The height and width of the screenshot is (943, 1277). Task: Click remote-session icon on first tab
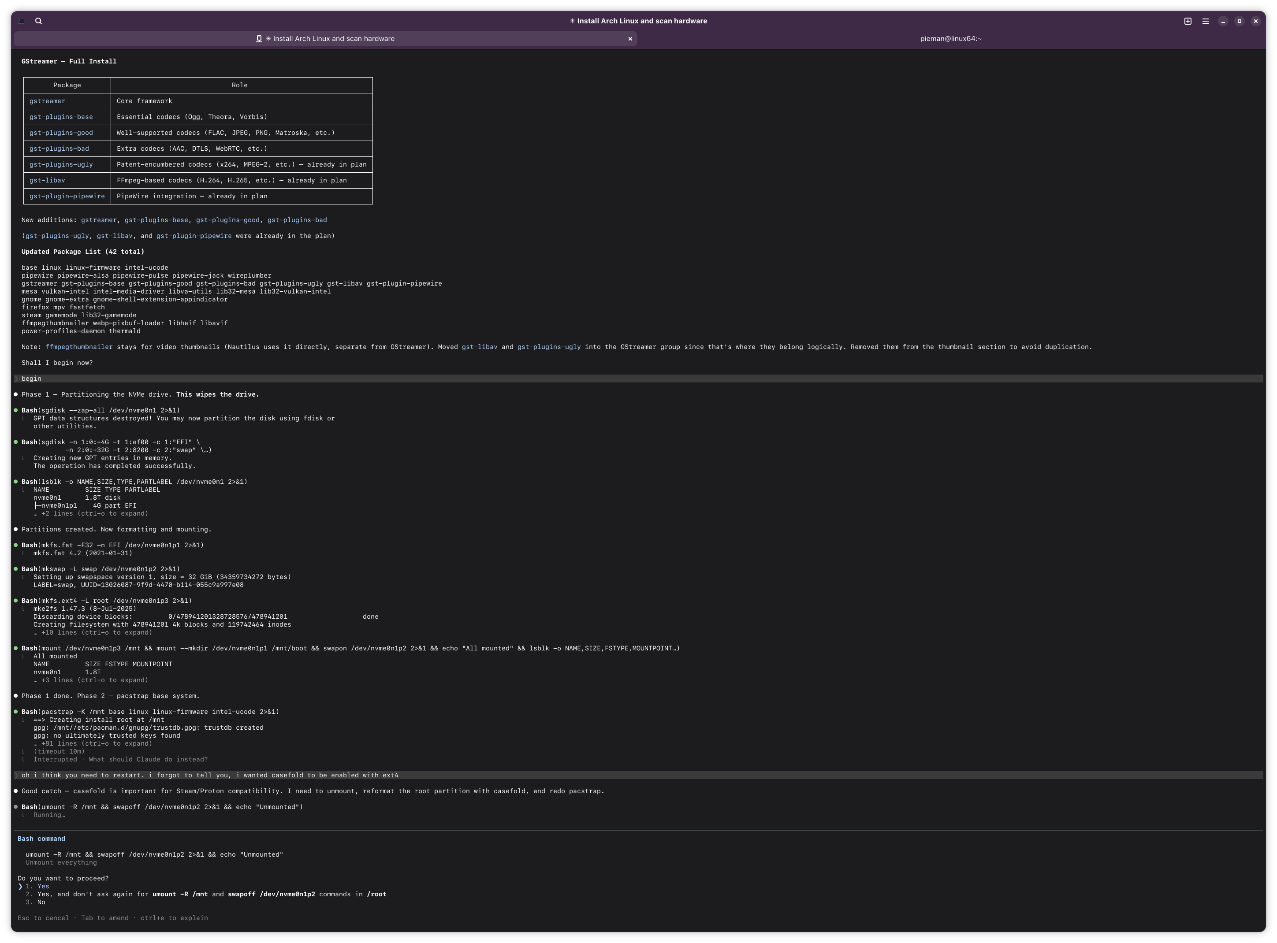coord(259,39)
